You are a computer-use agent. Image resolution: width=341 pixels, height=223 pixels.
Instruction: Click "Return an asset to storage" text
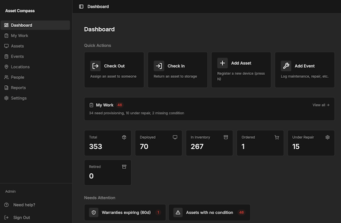tap(175, 76)
